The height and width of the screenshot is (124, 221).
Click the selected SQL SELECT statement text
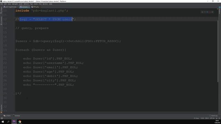[46, 19]
